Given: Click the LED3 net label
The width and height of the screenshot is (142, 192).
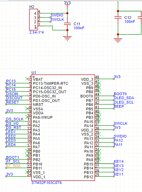Looking at the screenshot, I should point(11,140).
